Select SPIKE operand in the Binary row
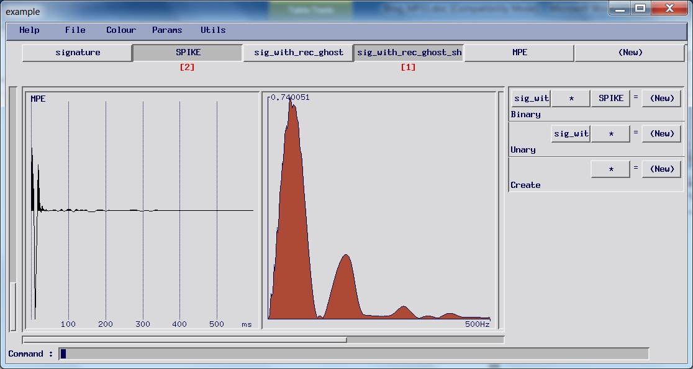The height and width of the screenshot is (369, 693). click(610, 97)
